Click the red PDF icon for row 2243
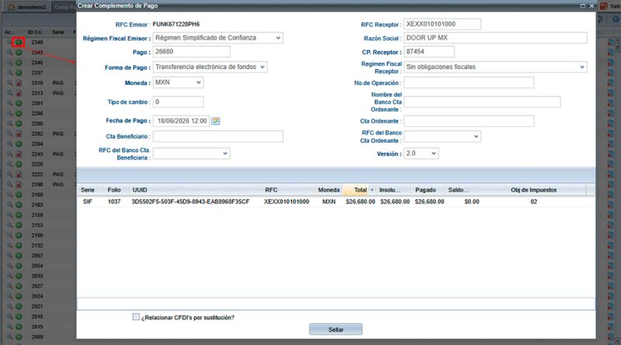Image resolution: width=621 pixels, height=345 pixels. pyautogui.click(x=19, y=154)
